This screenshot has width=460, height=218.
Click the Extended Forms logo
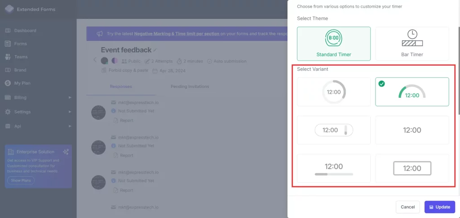(x=9, y=9)
